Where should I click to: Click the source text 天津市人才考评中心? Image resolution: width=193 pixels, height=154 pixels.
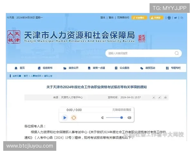72,98
